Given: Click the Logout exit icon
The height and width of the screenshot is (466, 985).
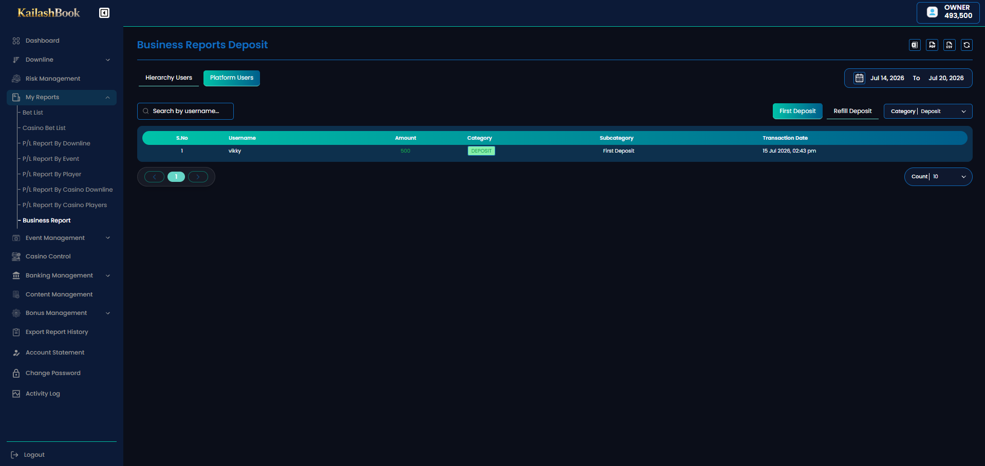Looking at the screenshot, I should tap(14, 455).
